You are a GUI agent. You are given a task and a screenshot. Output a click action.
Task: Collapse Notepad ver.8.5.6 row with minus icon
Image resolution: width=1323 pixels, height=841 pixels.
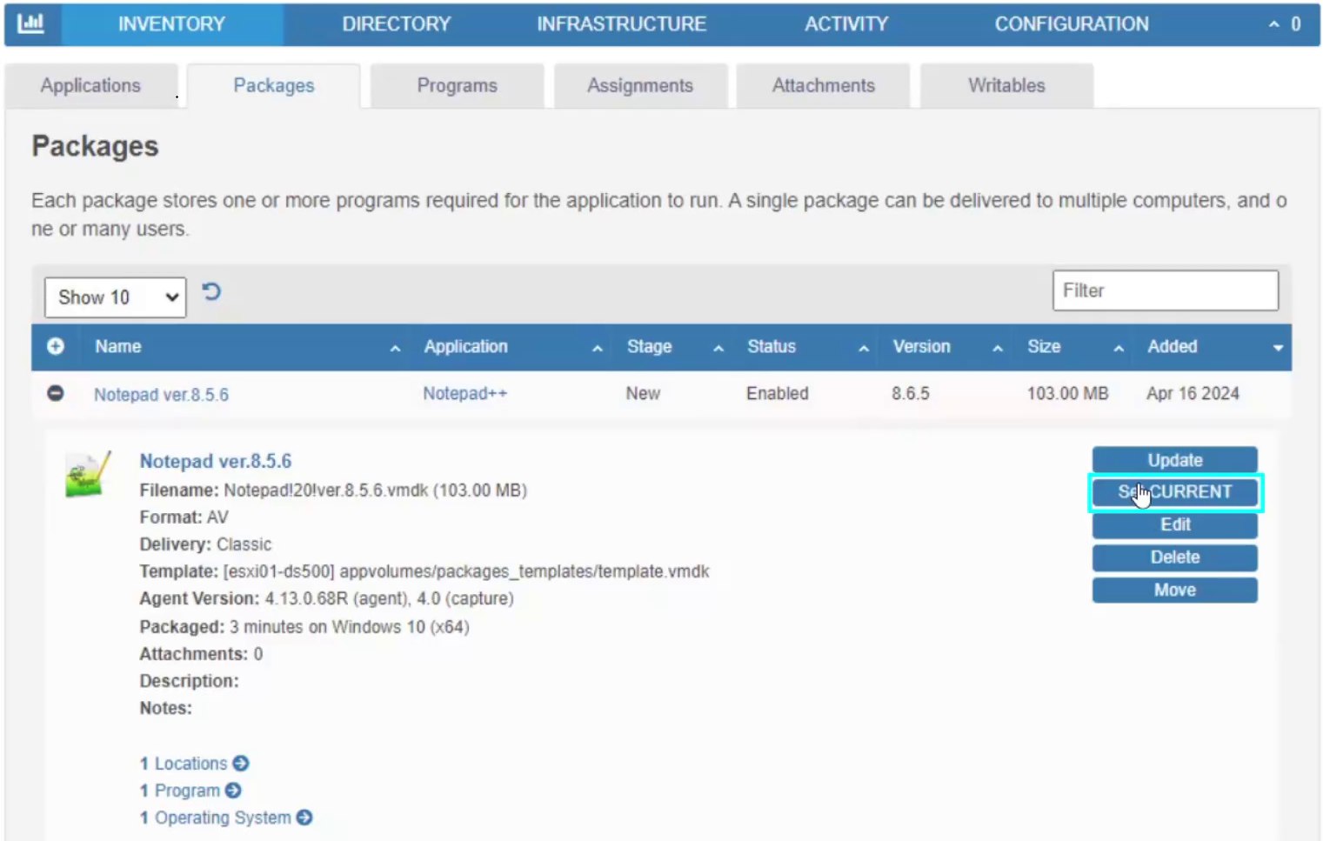click(x=55, y=393)
